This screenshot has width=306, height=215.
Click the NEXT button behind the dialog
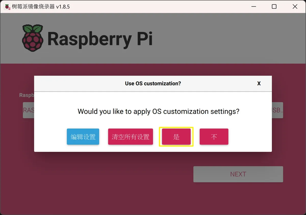[238, 174]
